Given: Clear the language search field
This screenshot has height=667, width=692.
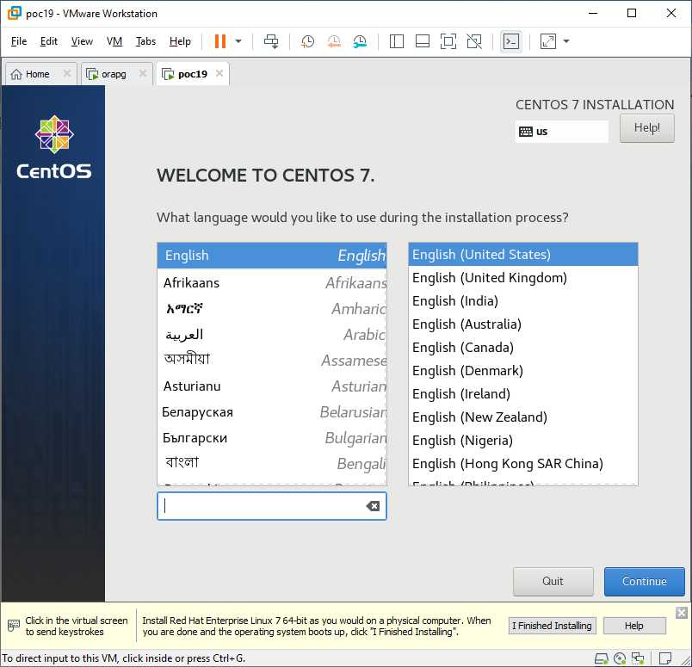Looking at the screenshot, I should (x=373, y=506).
